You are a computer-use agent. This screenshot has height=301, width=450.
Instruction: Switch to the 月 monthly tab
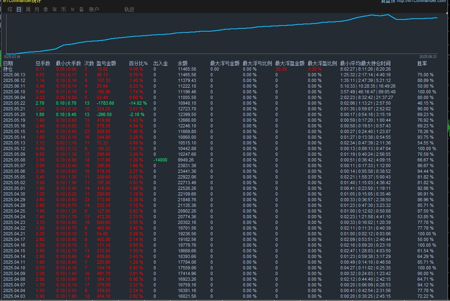[x=37, y=9]
